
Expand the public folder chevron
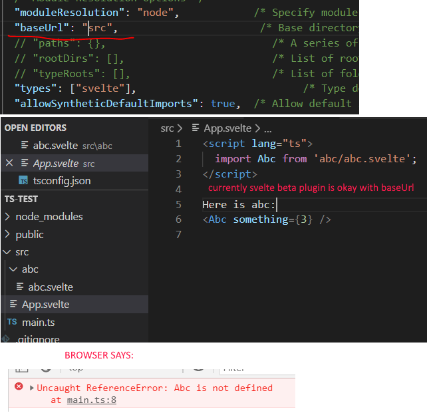[x=7, y=235]
